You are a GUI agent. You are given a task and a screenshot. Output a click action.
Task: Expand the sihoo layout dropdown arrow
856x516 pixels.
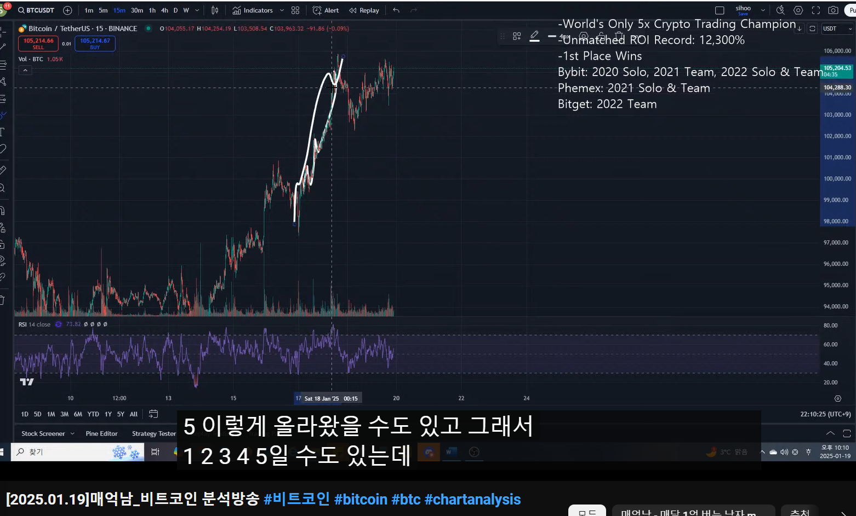point(763,10)
